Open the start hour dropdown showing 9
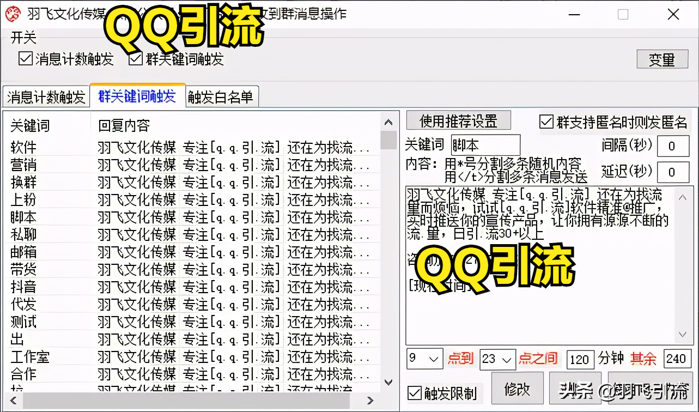This screenshot has height=412, width=699. [x=425, y=359]
